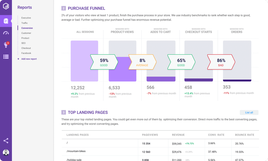Open the Customer report
The image size is (268, 161).
pyautogui.click(x=26, y=33)
